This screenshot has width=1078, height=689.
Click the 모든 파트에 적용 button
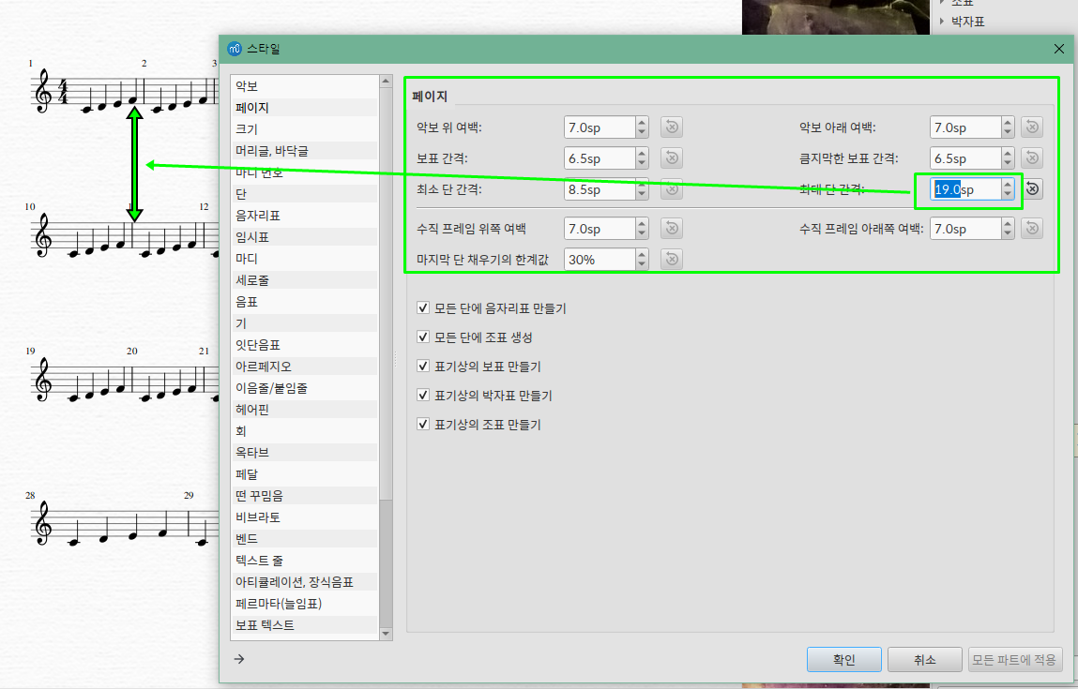[1015, 659]
